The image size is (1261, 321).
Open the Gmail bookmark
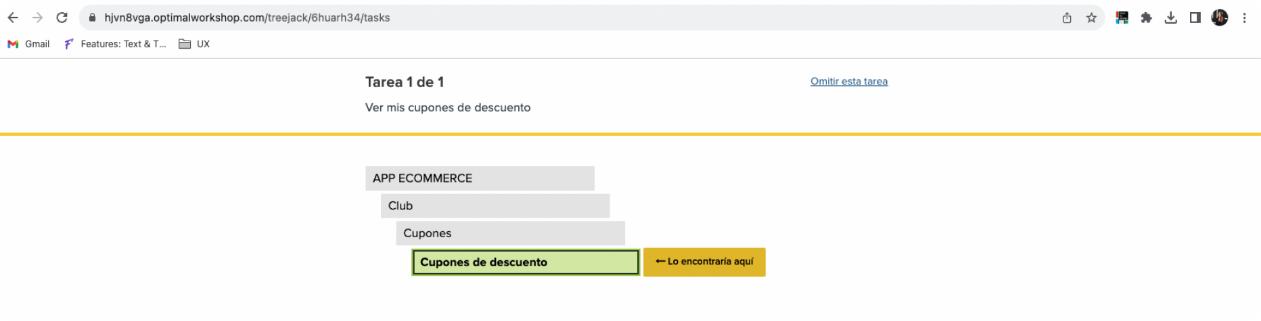click(29, 44)
